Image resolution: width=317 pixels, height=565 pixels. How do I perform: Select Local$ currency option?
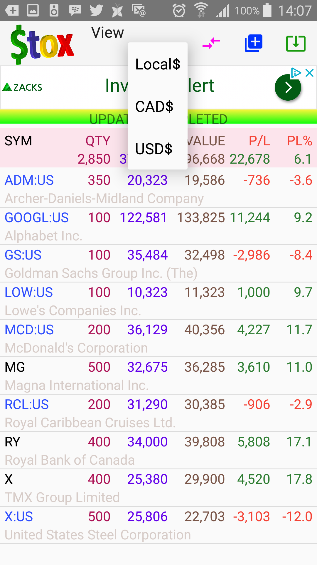[x=158, y=64]
